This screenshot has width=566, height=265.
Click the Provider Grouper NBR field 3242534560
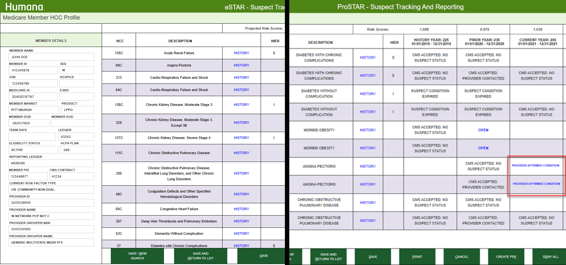[x=51, y=229]
